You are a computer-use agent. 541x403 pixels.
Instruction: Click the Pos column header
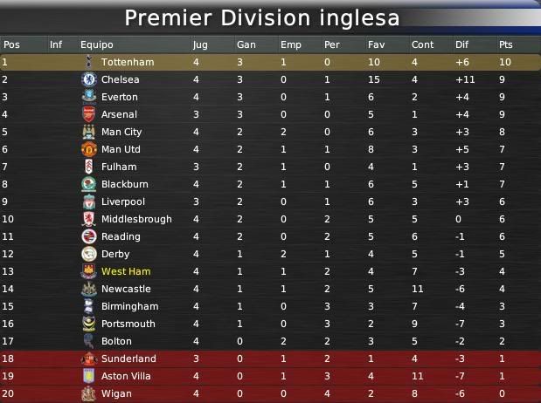pyautogui.click(x=11, y=44)
